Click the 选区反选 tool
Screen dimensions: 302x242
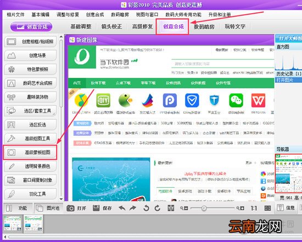coord(30,125)
